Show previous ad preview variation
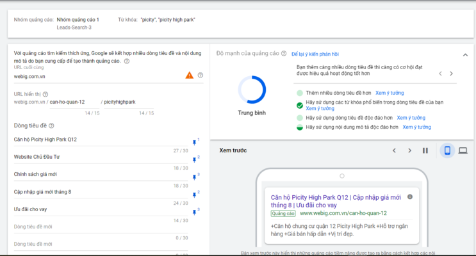The height and width of the screenshot is (256, 476). [x=395, y=150]
